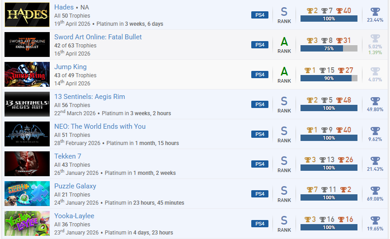Click the faded platinum trophy for Sword Art Online
This screenshot has height=239, width=390.
pyautogui.click(x=375, y=38)
